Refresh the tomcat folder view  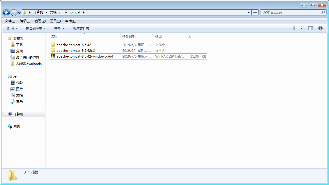click(x=255, y=13)
